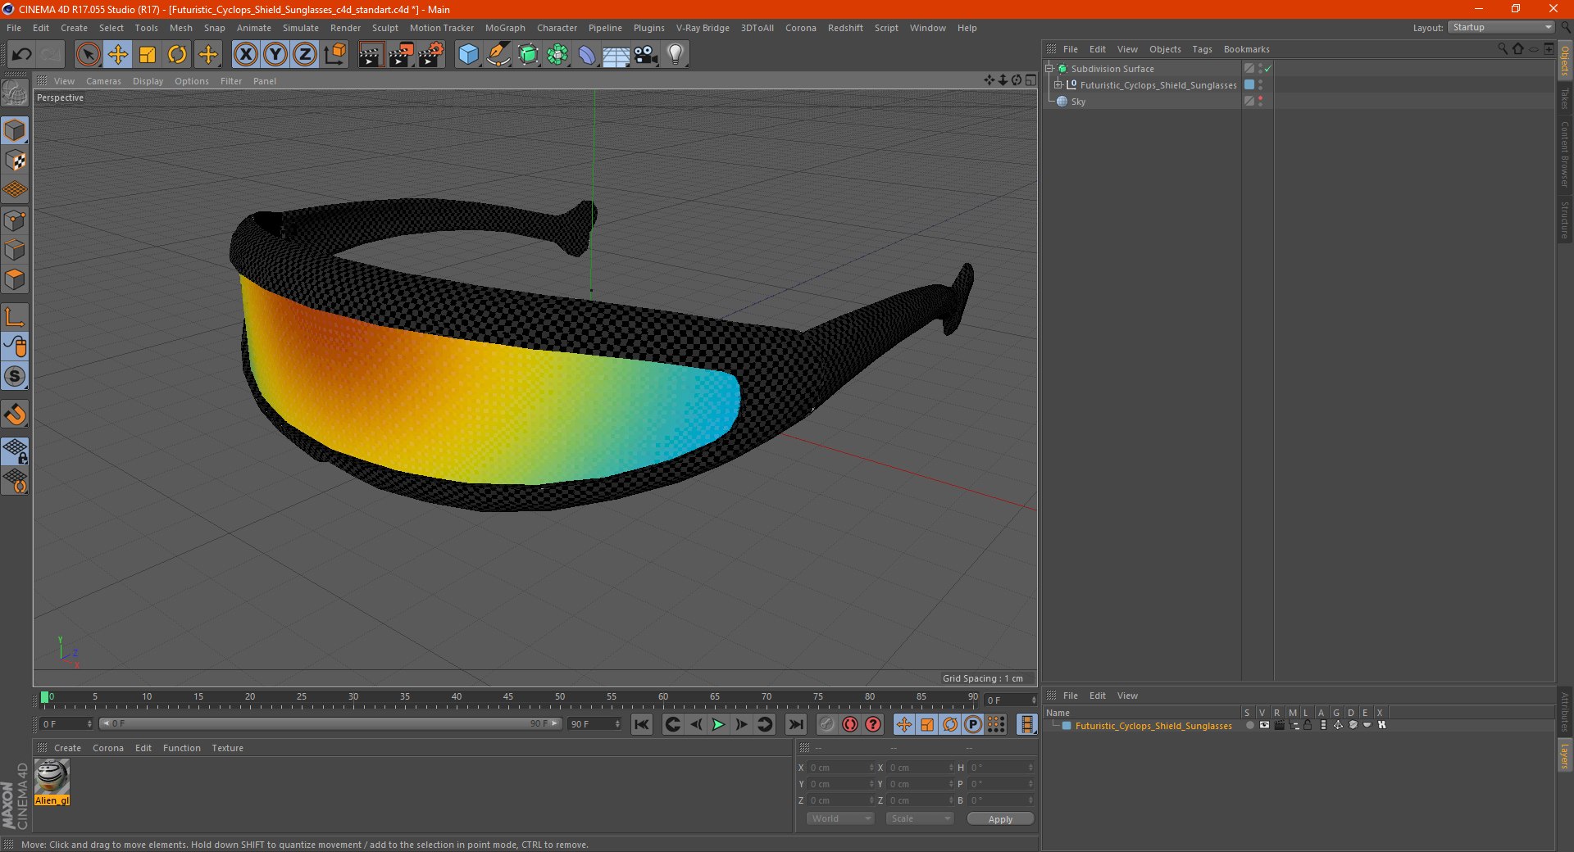The image size is (1574, 852).
Task: Open the Scale mode dropdown
Action: pos(920,818)
